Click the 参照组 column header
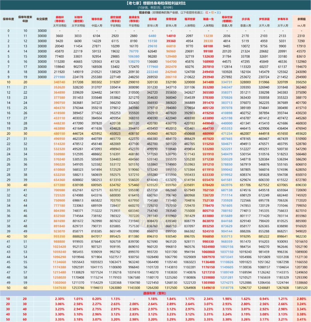The width and height of the screenshot is (311, 322). click(301, 19)
